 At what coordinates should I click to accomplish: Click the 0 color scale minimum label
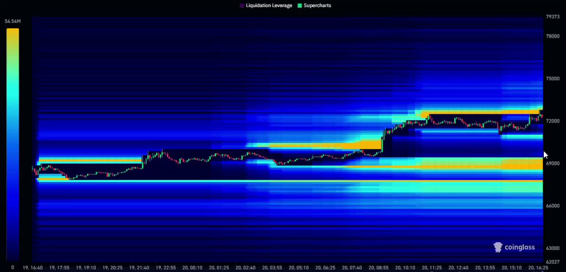pyautogui.click(x=13, y=267)
